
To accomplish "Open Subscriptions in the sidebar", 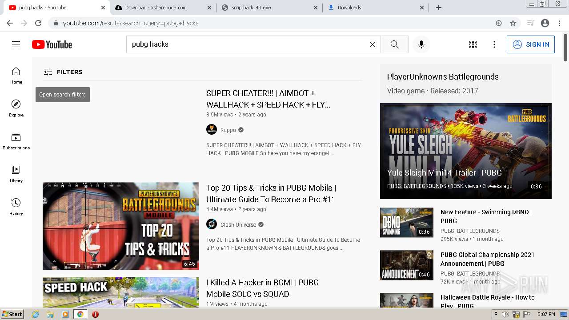I will (16, 141).
